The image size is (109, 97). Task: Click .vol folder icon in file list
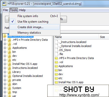(56, 62)
